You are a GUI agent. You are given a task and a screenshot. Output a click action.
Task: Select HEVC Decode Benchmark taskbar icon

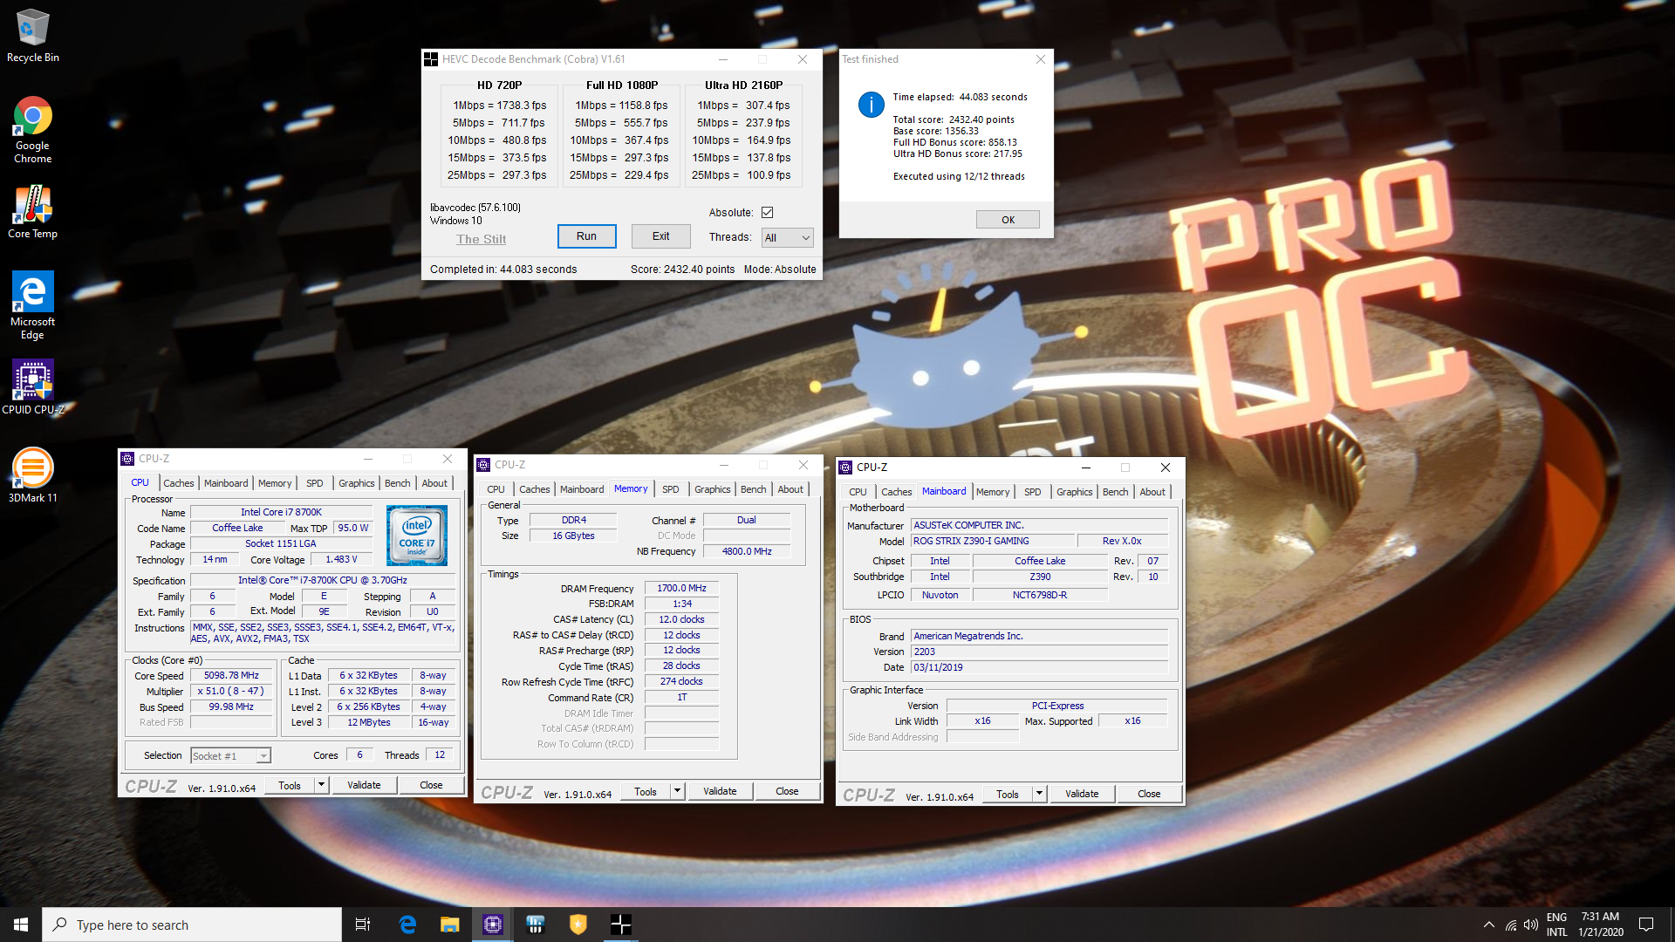(x=621, y=925)
